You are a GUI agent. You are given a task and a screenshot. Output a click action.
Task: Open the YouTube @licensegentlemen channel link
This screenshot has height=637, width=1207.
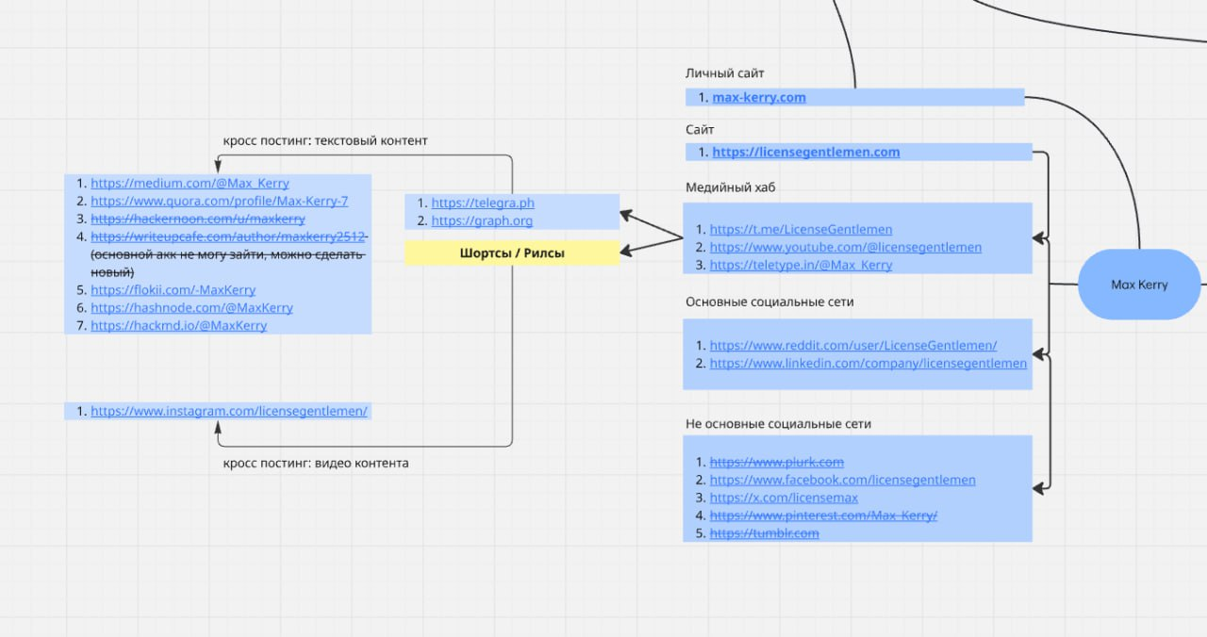845,247
